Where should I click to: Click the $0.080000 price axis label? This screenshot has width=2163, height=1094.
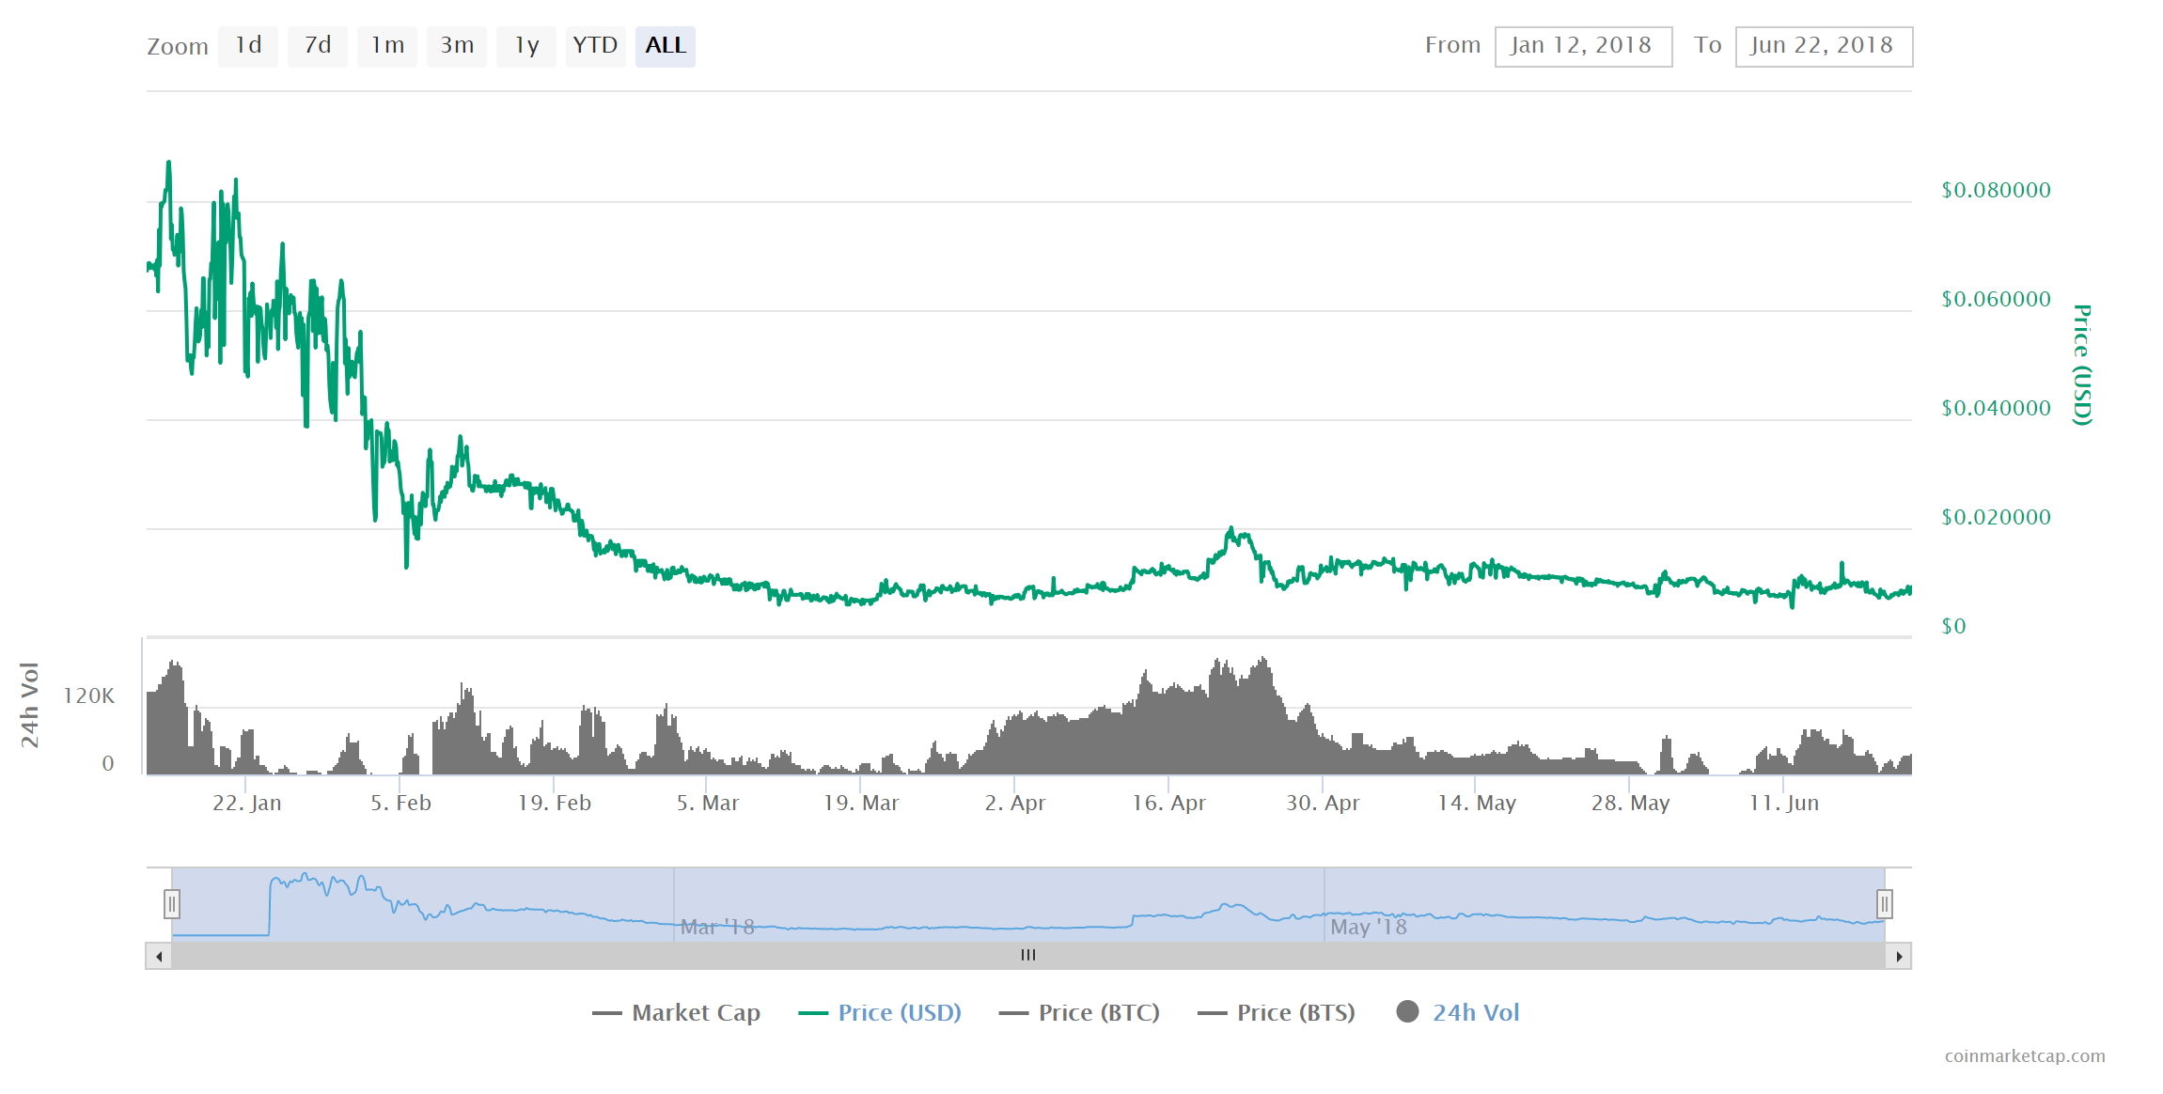(1997, 190)
